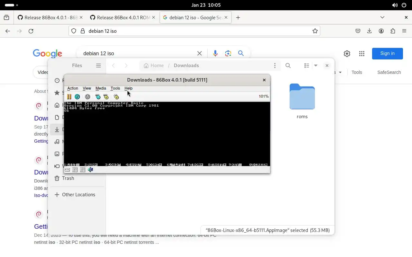Open Google search Tools

coord(357,72)
